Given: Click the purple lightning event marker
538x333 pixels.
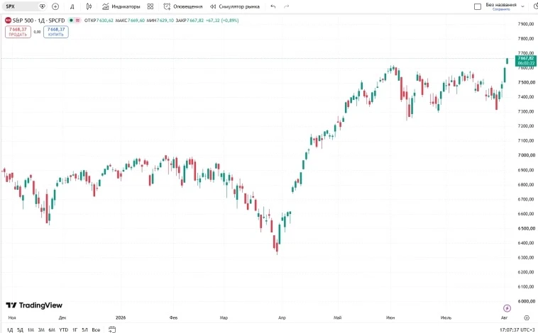Looking at the screenshot, I should [507, 308].
